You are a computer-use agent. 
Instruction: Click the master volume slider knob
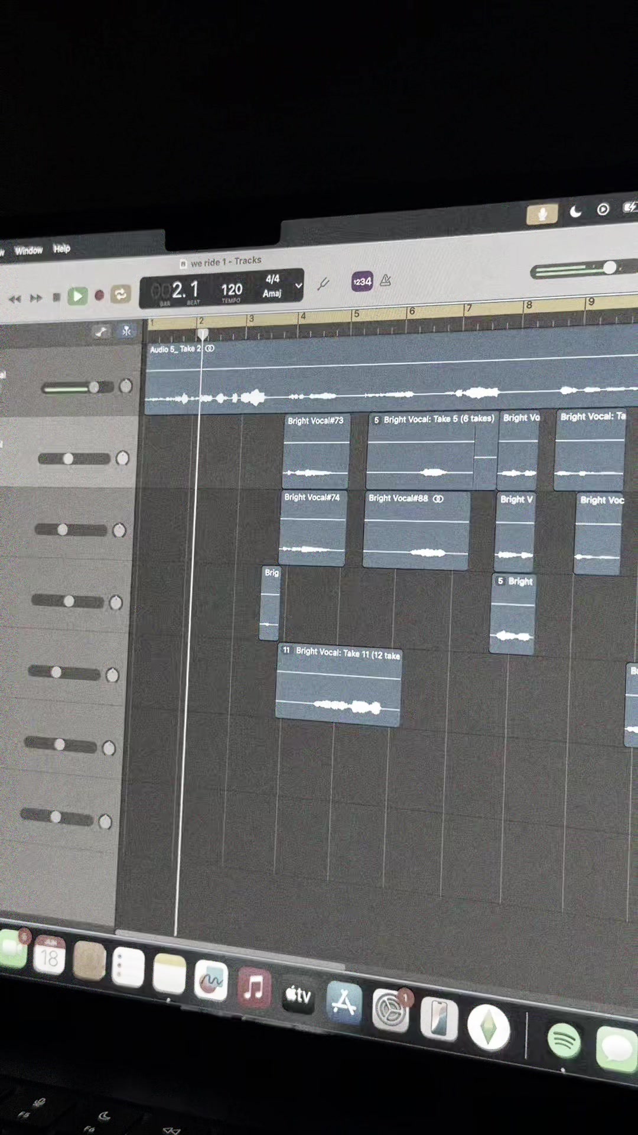click(x=610, y=268)
